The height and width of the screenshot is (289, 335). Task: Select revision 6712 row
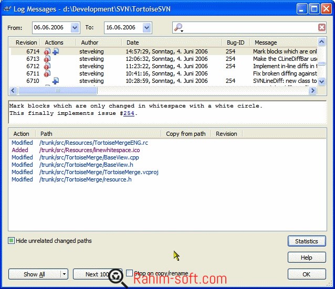(x=164, y=66)
